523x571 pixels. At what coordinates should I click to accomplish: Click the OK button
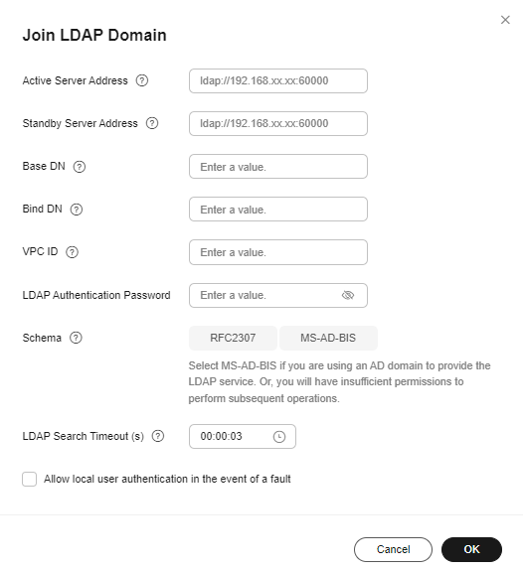[471, 549]
